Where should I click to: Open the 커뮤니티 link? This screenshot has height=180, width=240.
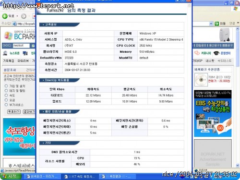coord(206,53)
